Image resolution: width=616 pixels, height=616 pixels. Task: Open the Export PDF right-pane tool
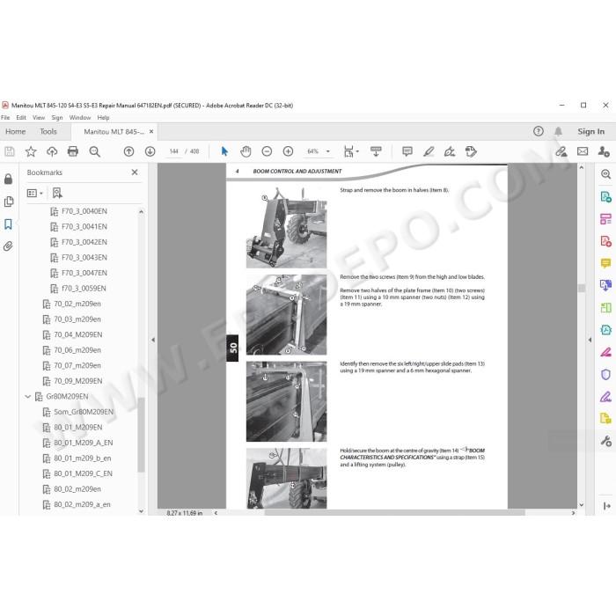tap(605, 196)
